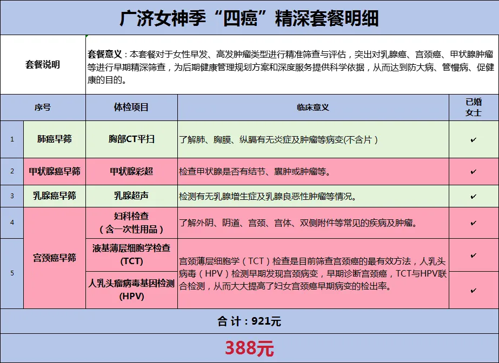The width and height of the screenshot is (499, 363).
Task: Click the red 388元 price
Action: pyautogui.click(x=249, y=348)
